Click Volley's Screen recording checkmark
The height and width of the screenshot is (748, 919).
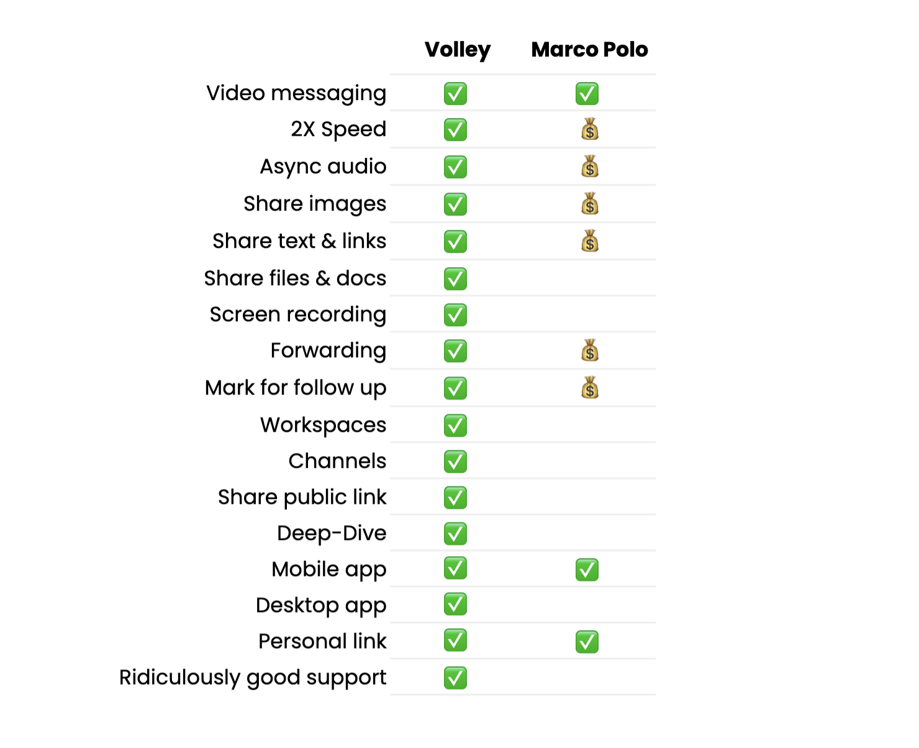click(x=455, y=315)
